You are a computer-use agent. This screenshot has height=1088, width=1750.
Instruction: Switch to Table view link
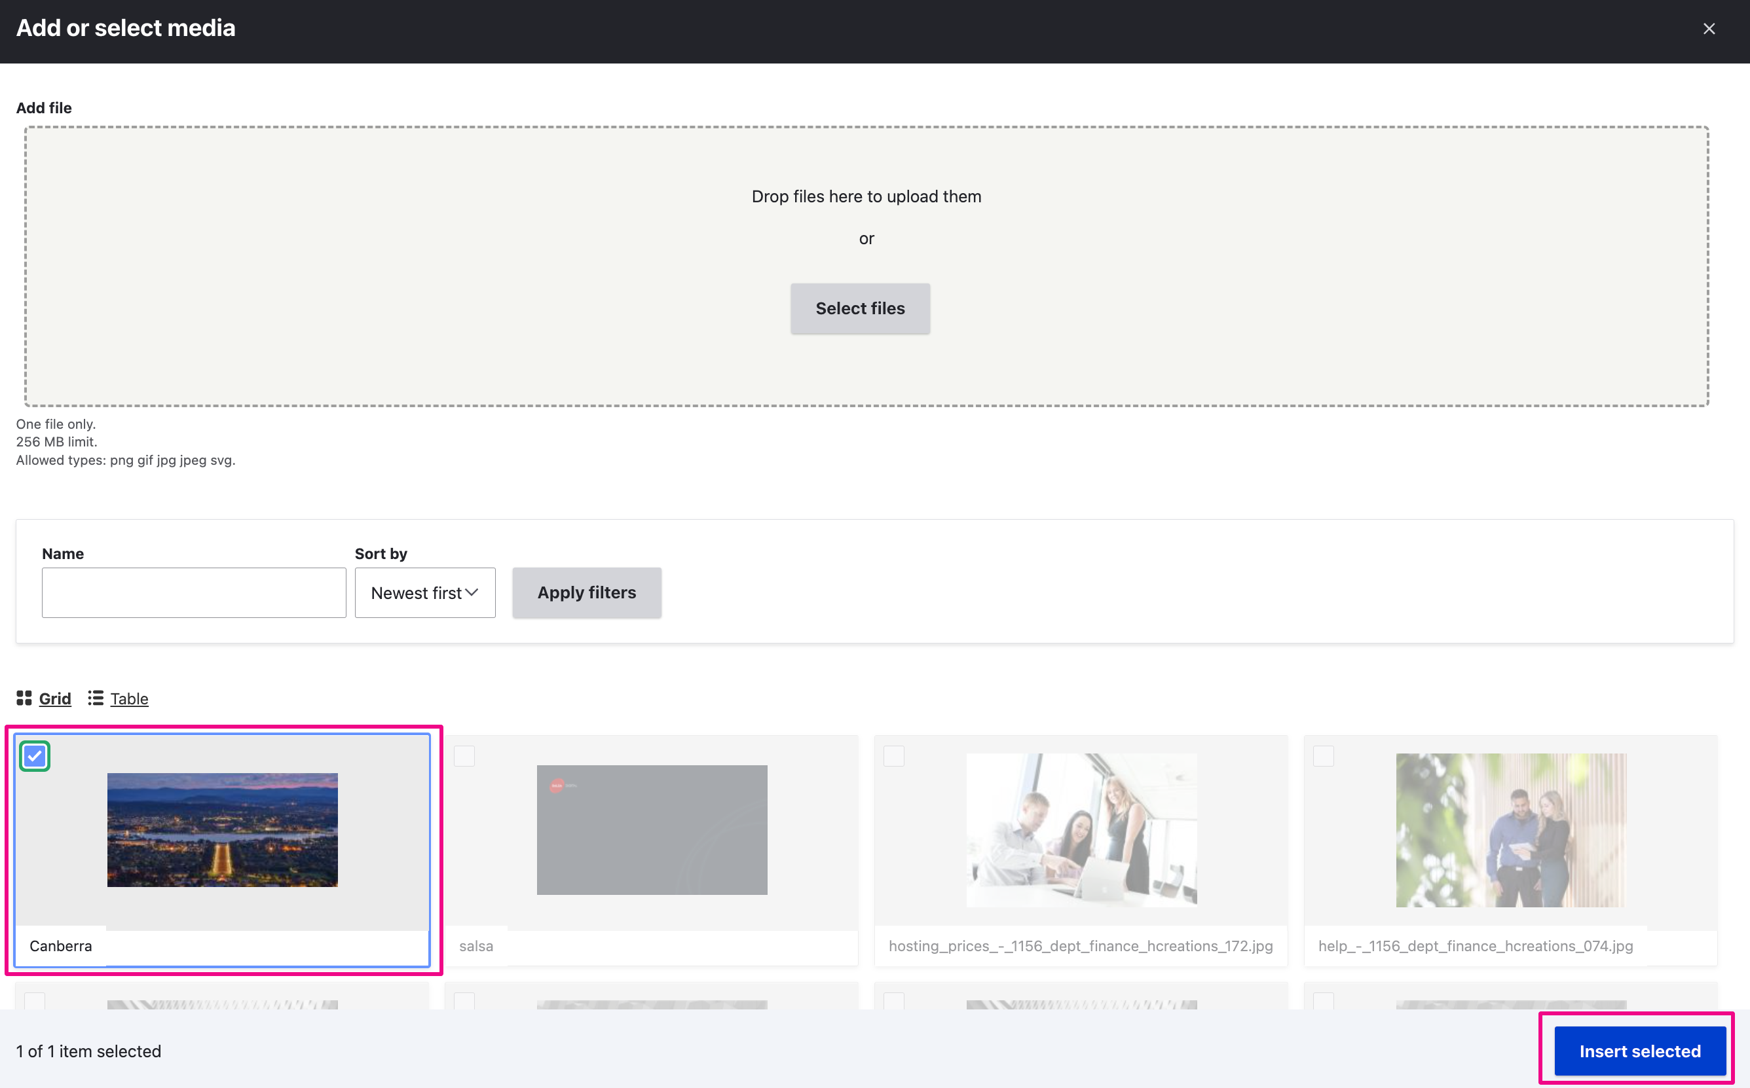click(x=129, y=698)
